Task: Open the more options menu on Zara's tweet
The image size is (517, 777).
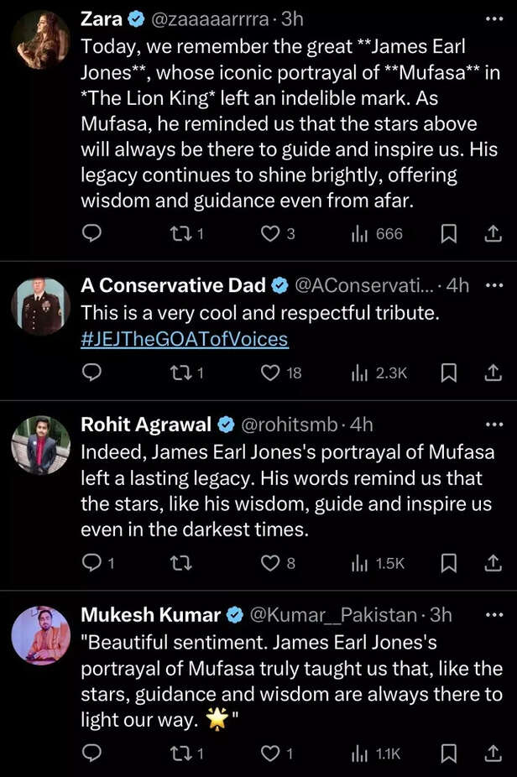Action: coord(494,18)
